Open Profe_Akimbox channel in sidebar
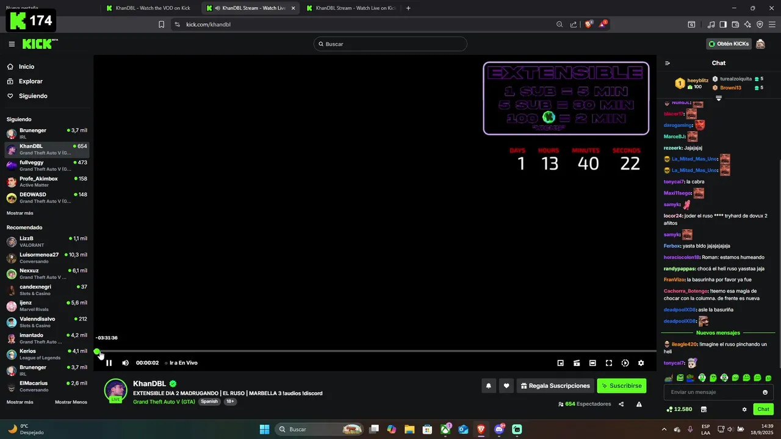 (x=47, y=182)
